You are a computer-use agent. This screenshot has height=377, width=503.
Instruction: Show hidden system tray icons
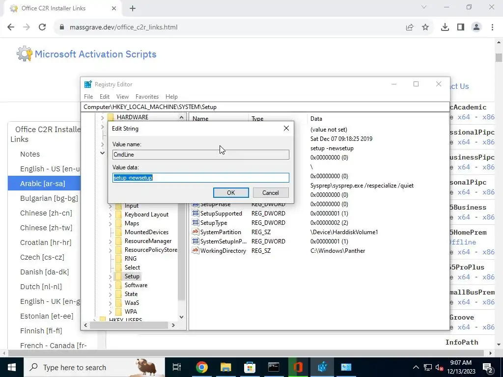tap(416, 367)
